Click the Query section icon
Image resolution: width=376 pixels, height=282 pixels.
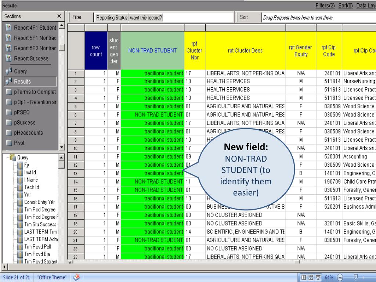click(8, 71)
